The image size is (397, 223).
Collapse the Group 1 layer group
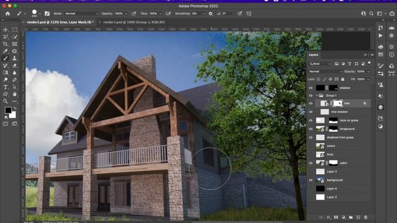(x=317, y=95)
